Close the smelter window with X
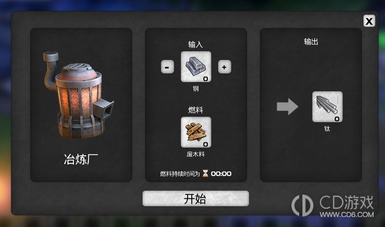The width and height of the screenshot is (385, 227). [369, 21]
